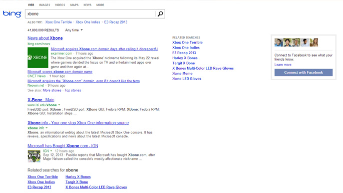Expand the arrow next to IGN source
Screen dimensions: 343x193
51,151
